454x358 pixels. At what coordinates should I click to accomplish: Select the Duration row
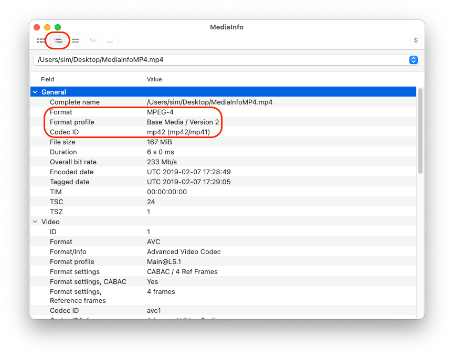coord(223,152)
